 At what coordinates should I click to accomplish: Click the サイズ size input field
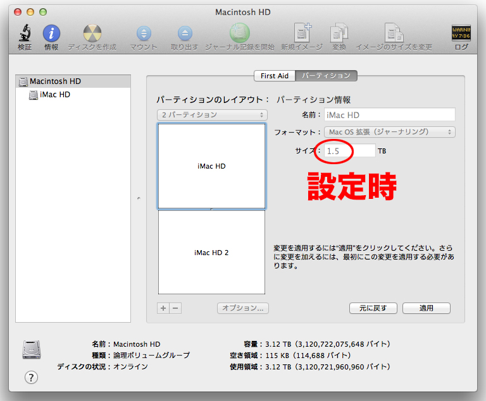pos(349,151)
